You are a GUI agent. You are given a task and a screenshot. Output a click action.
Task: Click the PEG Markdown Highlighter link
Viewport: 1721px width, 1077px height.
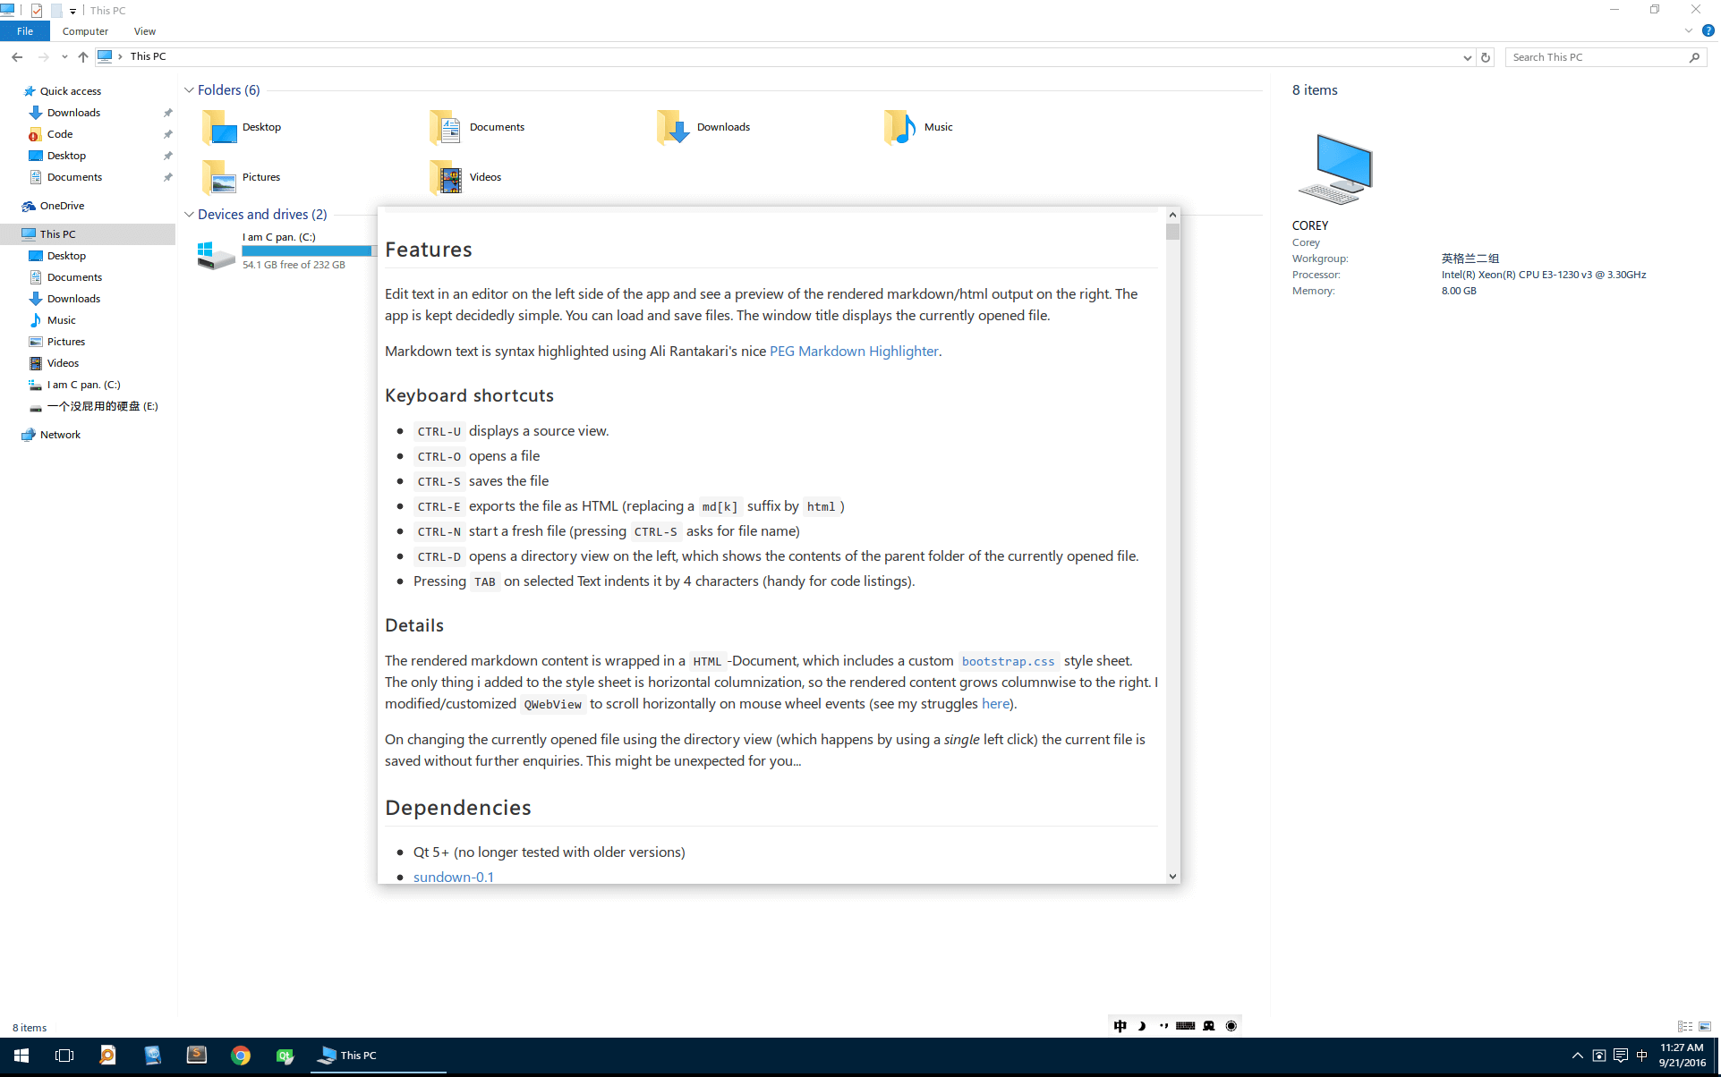point(854,352)
